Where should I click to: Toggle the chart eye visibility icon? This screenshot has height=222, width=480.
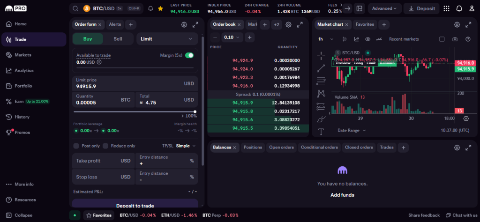pyautogui.click(x=368, y=39)
